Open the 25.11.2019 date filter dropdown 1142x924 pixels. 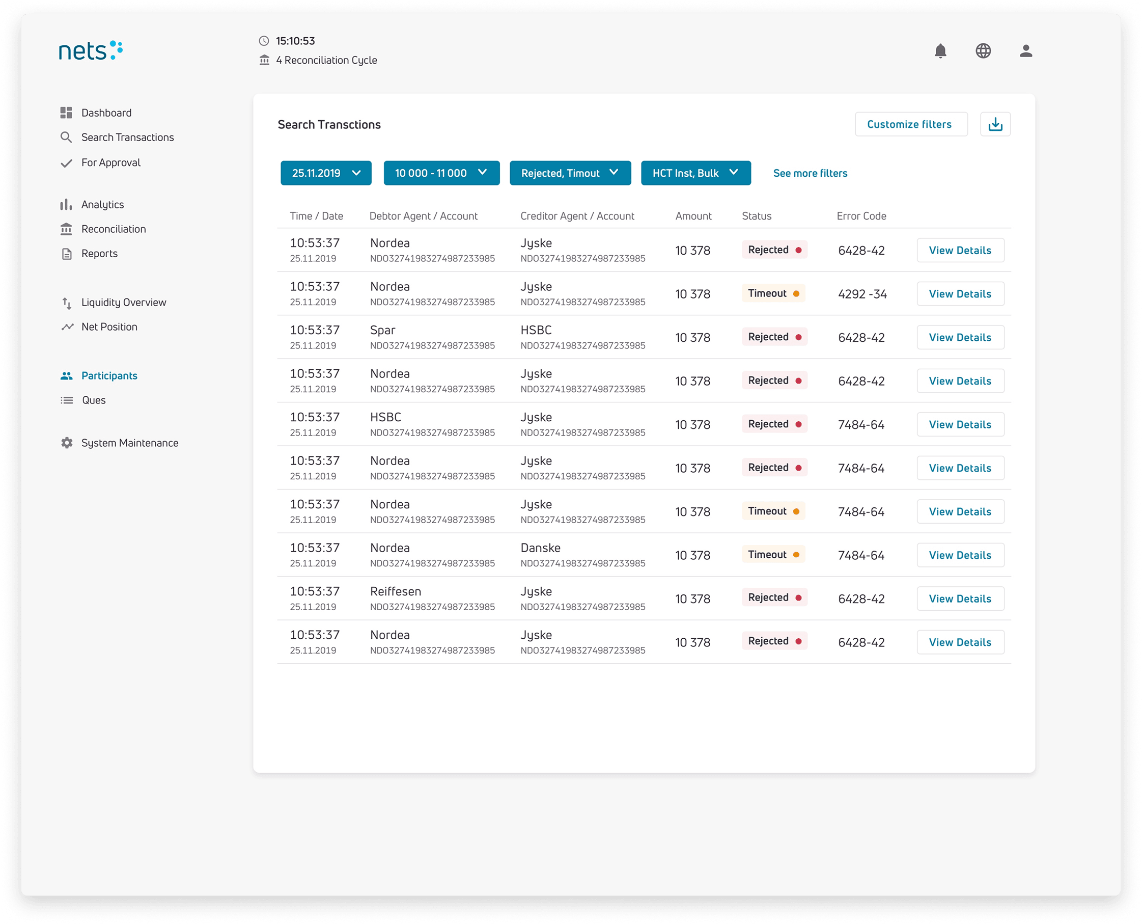tap(325, 173)
